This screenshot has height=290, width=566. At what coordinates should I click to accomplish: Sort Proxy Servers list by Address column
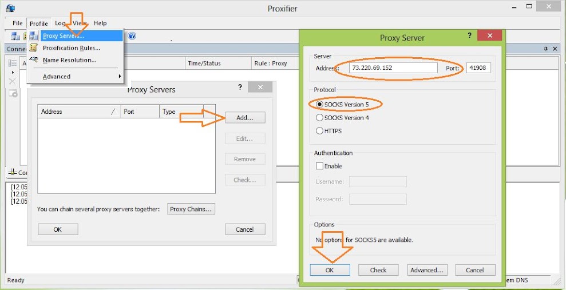click(79, 112)
